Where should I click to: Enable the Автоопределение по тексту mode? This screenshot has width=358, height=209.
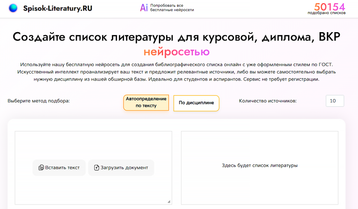point(146,103)
